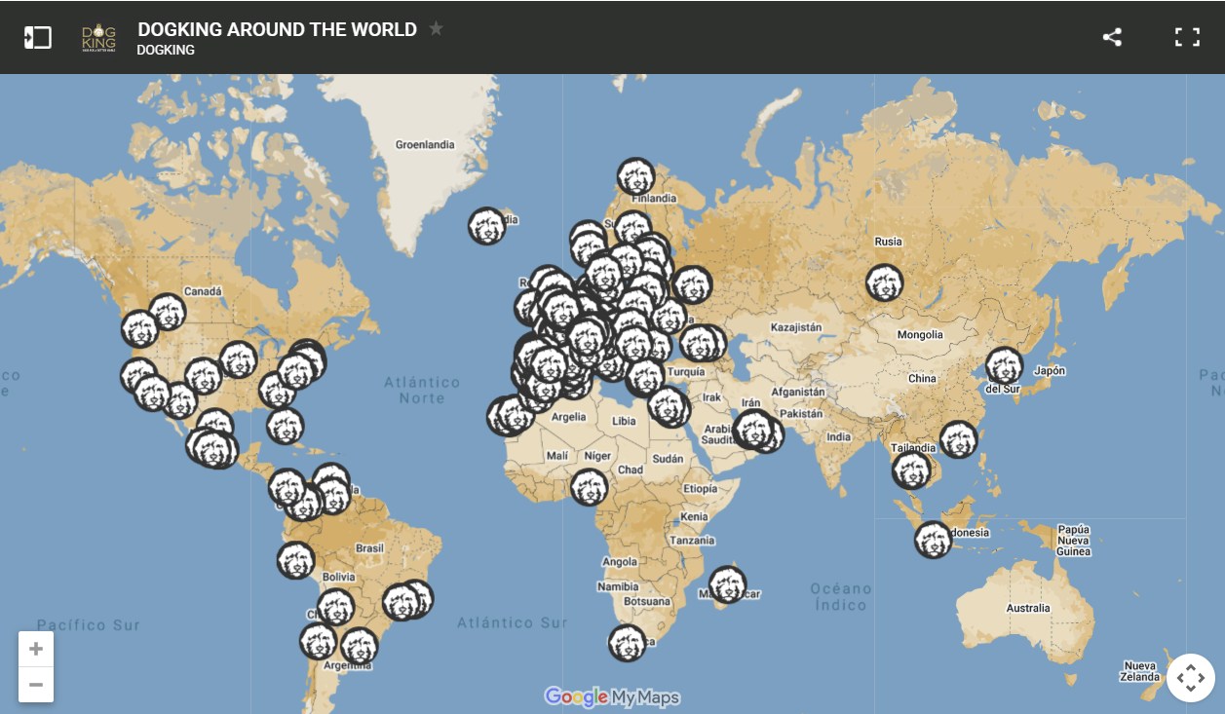Viewport: 1225px width, 714px height.
Task: Select the dog marker west of Bolivia
Action: [295, 561]
